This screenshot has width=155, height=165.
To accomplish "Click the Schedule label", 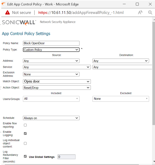I will [9, 118].
